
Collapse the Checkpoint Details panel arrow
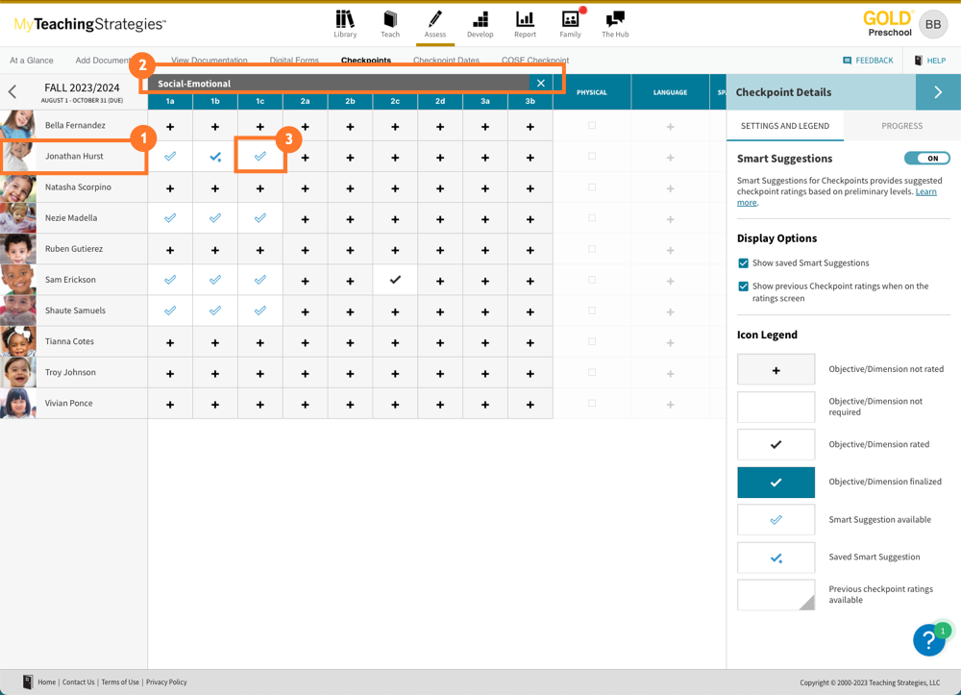pyautogui.click(x=938, y=92)
